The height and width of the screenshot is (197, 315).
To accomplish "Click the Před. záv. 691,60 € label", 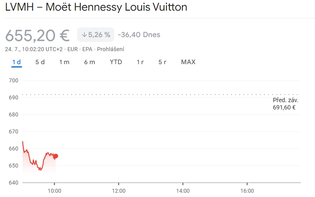I will pyautogui.click(x=285, y=104).
